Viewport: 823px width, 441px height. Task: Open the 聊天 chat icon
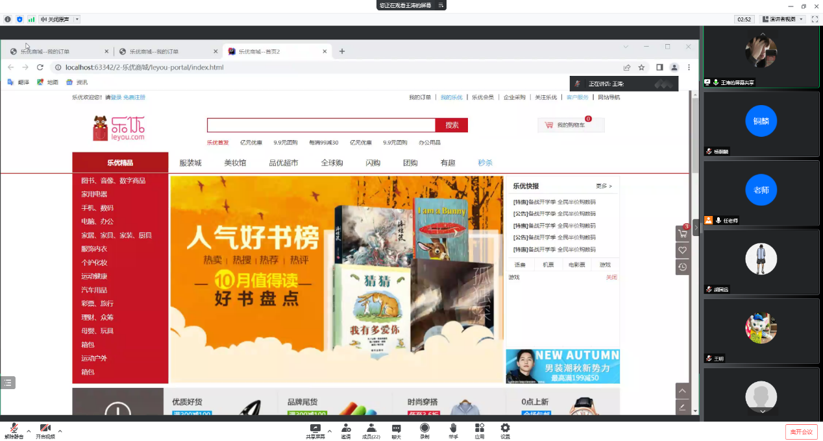[x=396, y=431]
